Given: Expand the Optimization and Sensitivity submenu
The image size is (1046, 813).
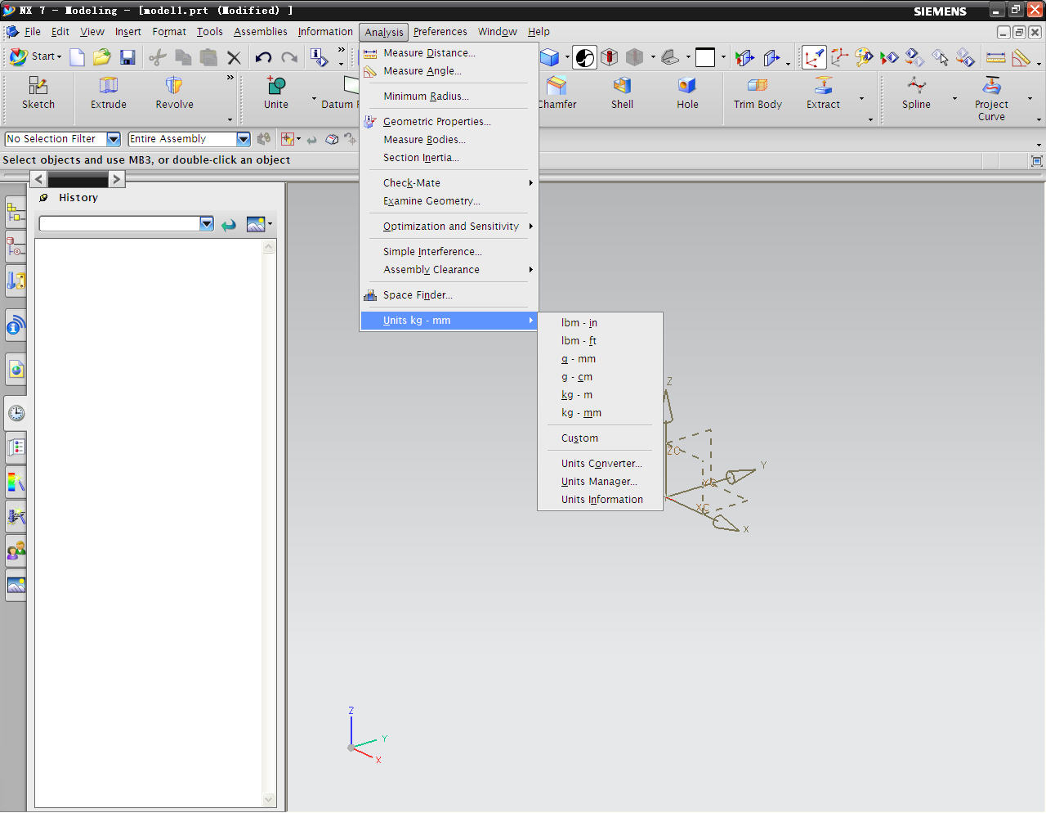Looking at the screenshot, I should [448, 227].
